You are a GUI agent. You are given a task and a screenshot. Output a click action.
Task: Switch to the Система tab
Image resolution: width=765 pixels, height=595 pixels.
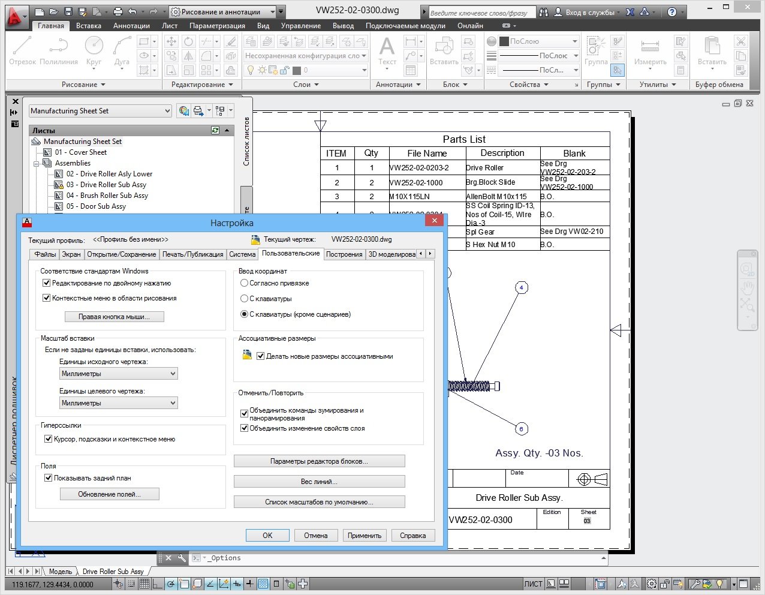tap(242, 254)
